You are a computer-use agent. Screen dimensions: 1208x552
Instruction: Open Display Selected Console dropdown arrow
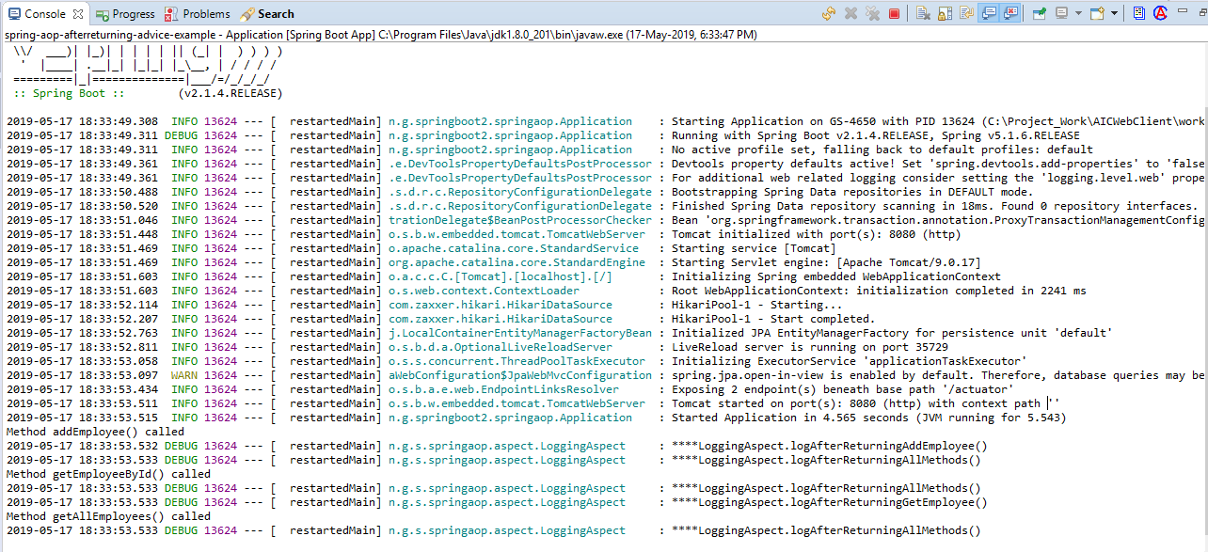1078,13
